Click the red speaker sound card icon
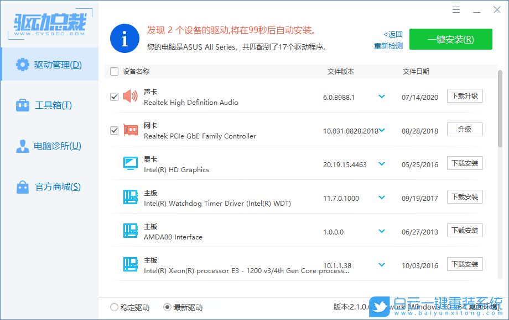 pos(130,97)
